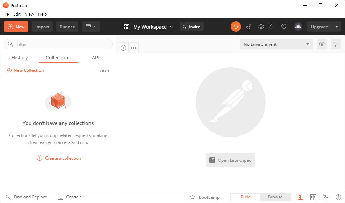
Task: Open Bootcamp from status bar
Action: click(204, 197)
